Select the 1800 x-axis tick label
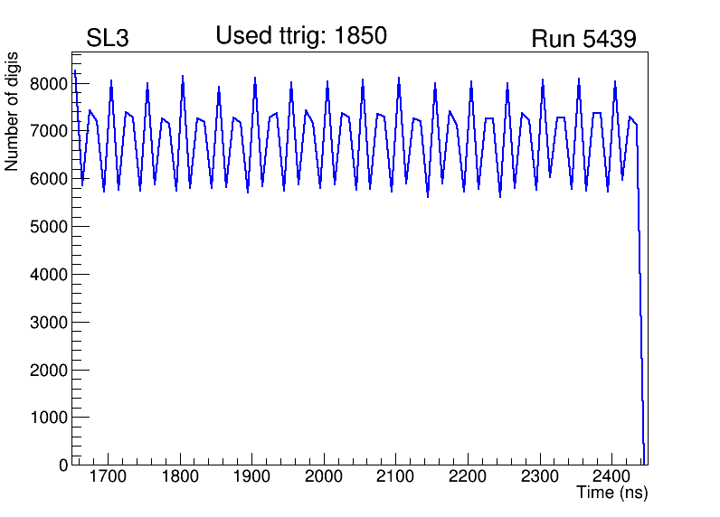The height and width of the screenshot is (517, 720). tap(180, 476)
